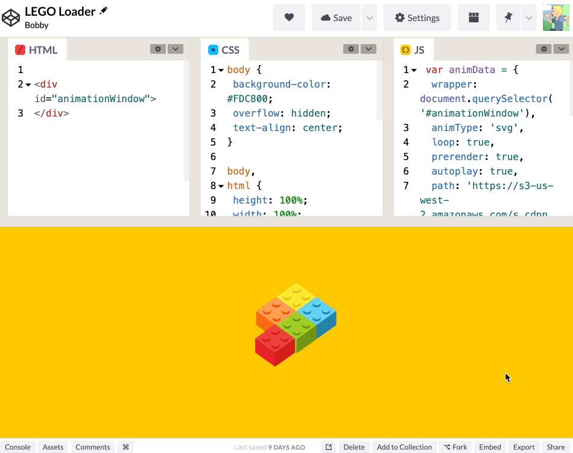Image resolution: width=573 pixels, height=453 pixels.
Task: Expand JS editor options chevron
Action: click(562, 49)
